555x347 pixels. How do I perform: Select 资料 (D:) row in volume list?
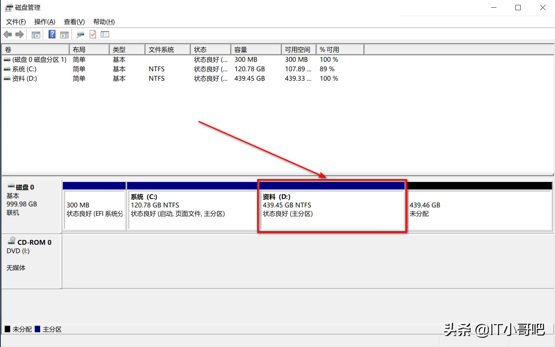(x=24, y=79)
